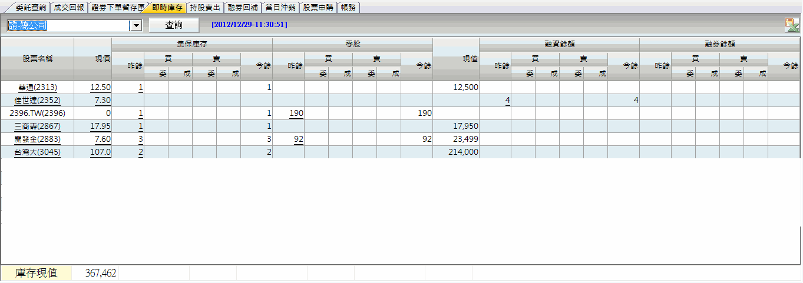Select the 證券下單暫存匣 tab
The image size is (803, 283).
pyautogui.click(x=117, y=8)
